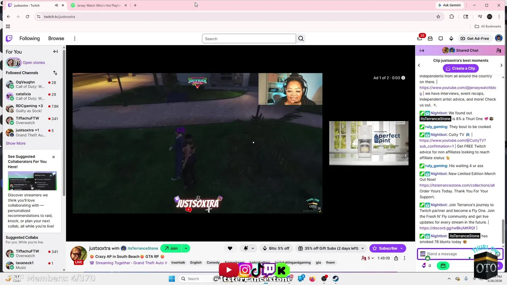Screen dimensions: 507x285
Task: Select the trashtalk tag
Action: (178, 262)
